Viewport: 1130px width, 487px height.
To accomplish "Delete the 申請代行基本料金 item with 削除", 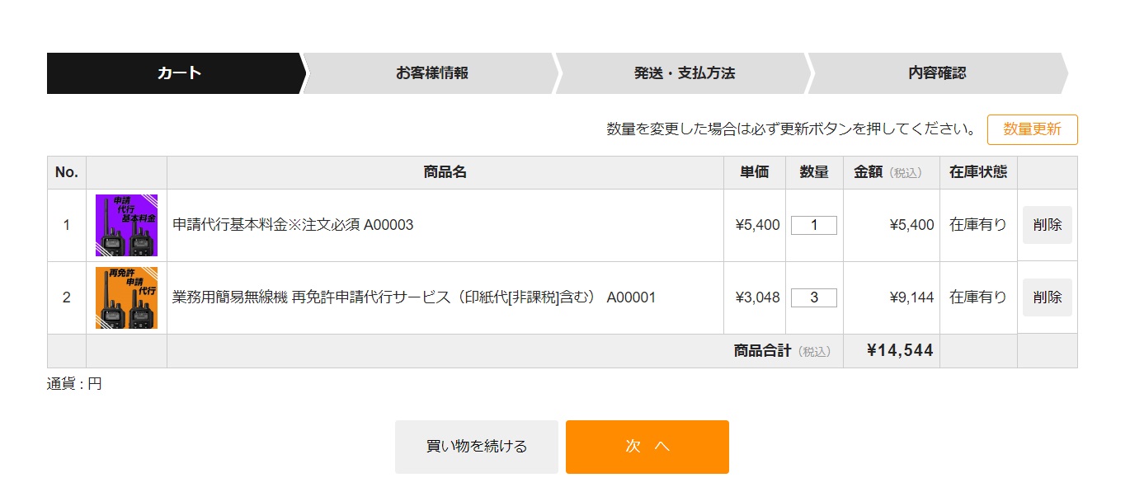I will [x=1047, y=225].
